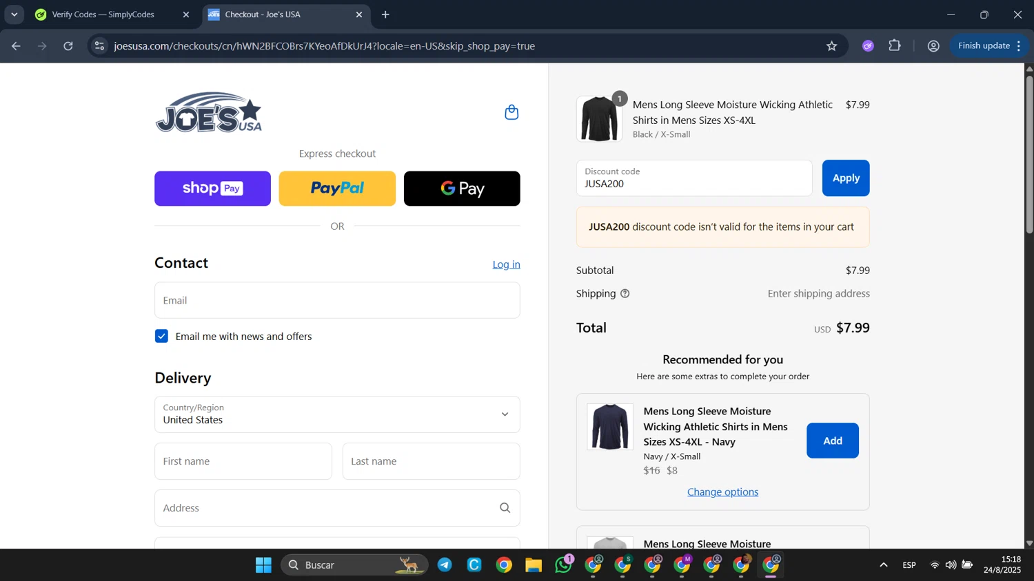Click the address search magnifier icon
The image size is (1034, 581).
click(x=505, y=508)
